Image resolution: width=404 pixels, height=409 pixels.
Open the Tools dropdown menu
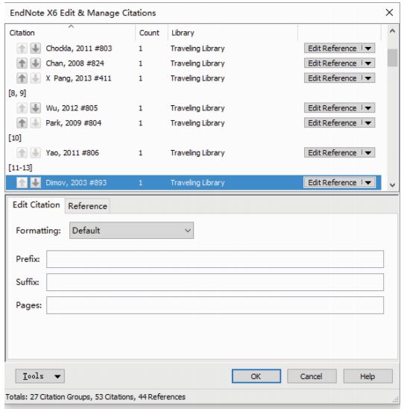40,376
